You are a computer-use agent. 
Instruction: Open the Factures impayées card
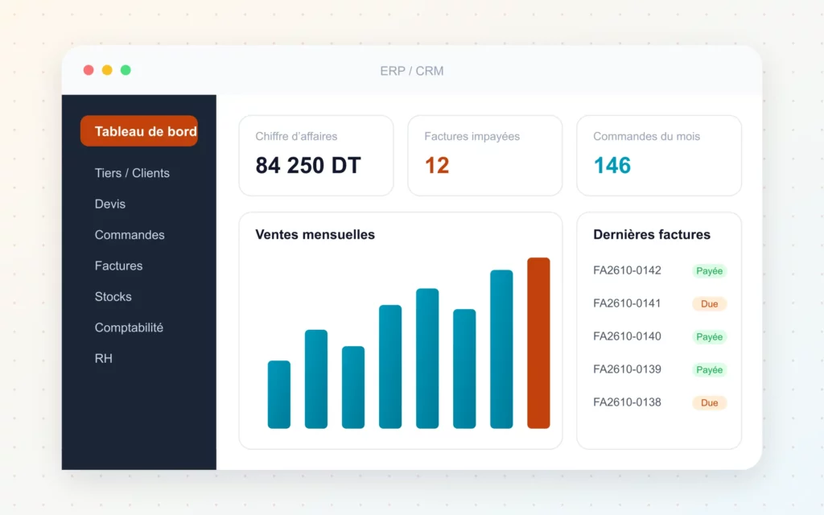484,155
